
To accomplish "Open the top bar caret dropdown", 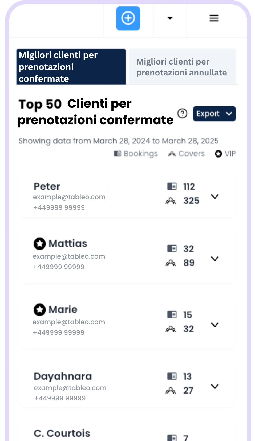I will tap(170, 18).
